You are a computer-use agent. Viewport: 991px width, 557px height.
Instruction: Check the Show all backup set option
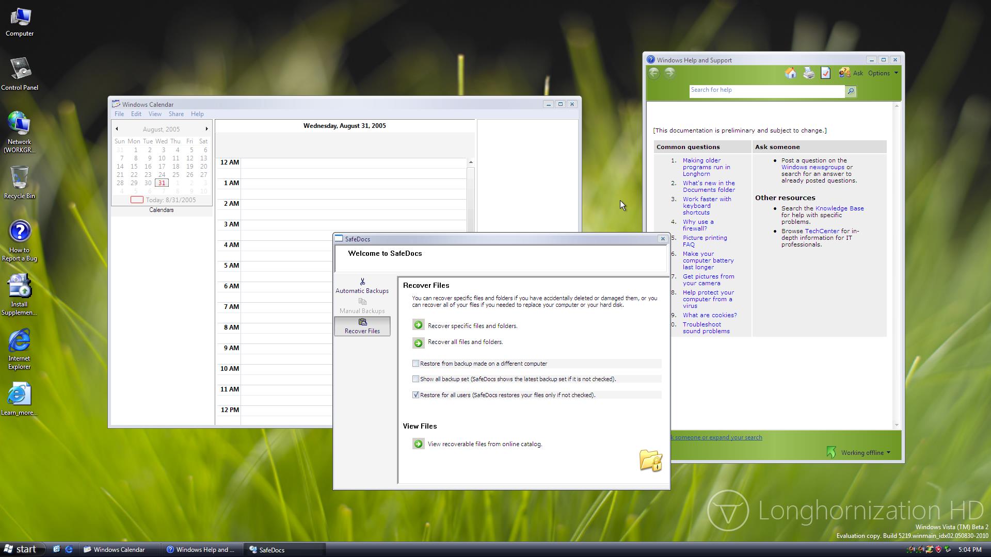(415, 379)
